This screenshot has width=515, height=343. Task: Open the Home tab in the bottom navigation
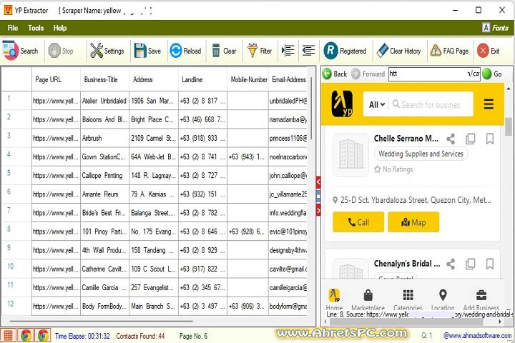(x=334, y=300)
